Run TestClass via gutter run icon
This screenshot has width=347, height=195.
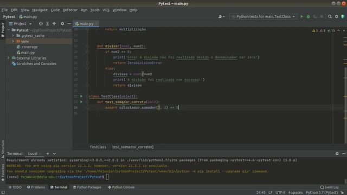pyautogui.click(x=81, y=96)
